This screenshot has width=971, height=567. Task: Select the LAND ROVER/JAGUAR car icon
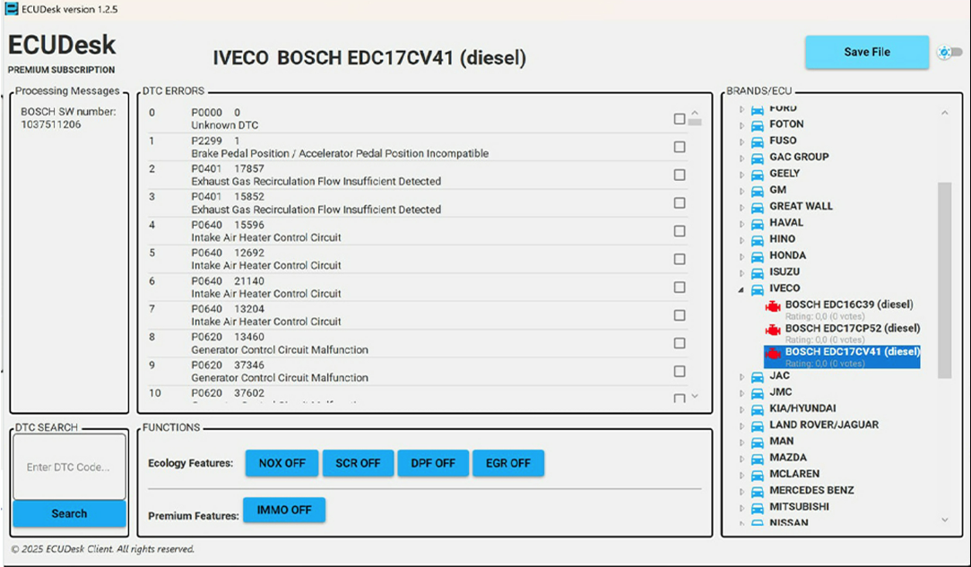point(758,425)
